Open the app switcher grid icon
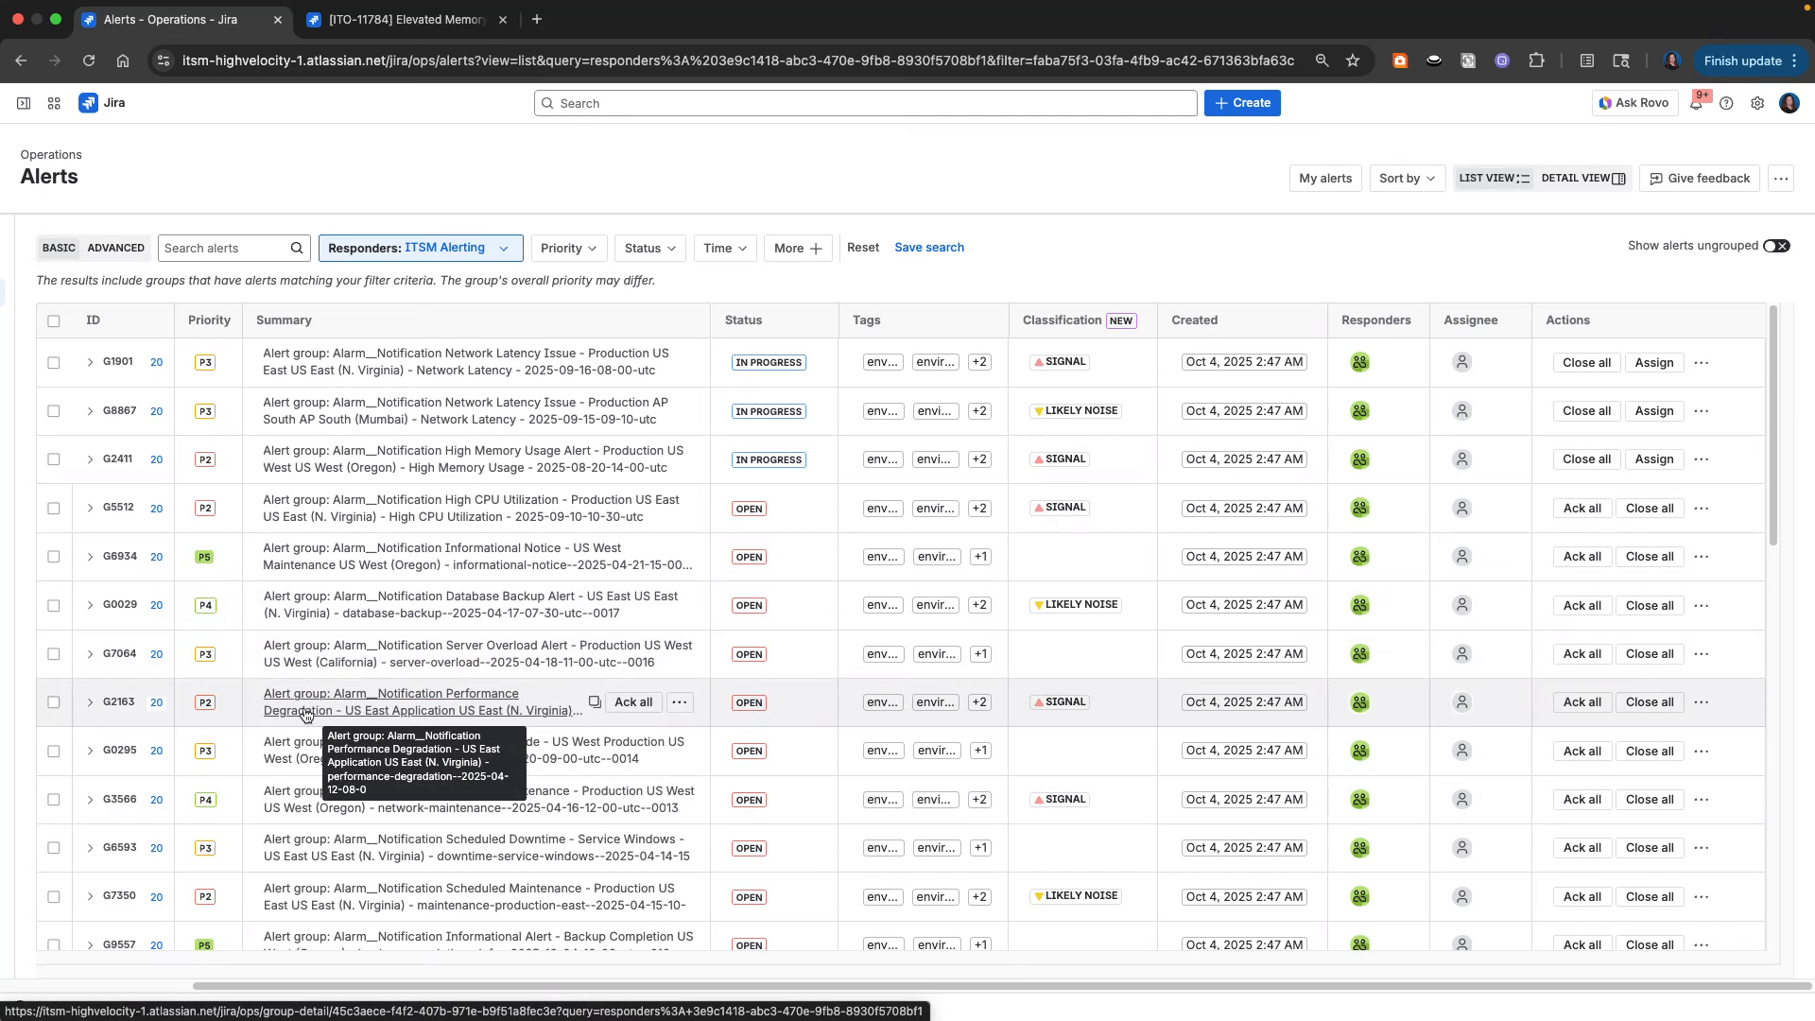1815x1021 pixels. [54, 103]
